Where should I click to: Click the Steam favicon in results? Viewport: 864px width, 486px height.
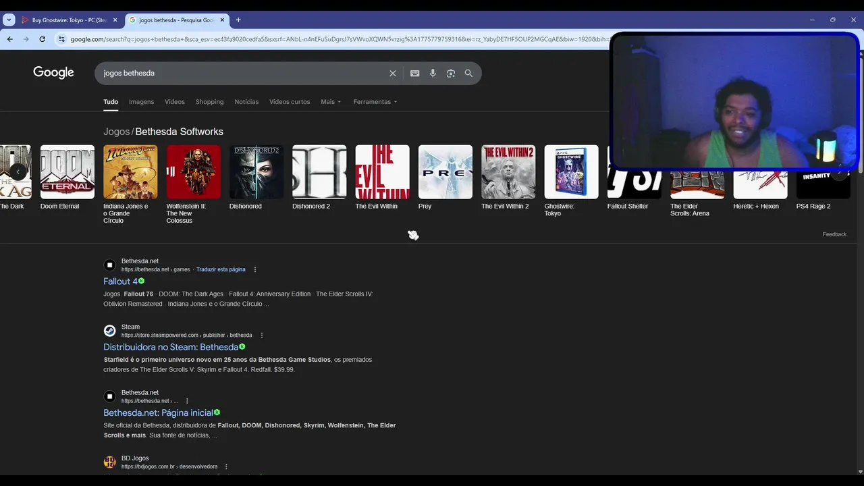(x=109, y=331)
